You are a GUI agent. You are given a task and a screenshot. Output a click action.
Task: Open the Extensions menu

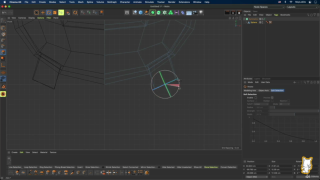[x=184, y=2]
